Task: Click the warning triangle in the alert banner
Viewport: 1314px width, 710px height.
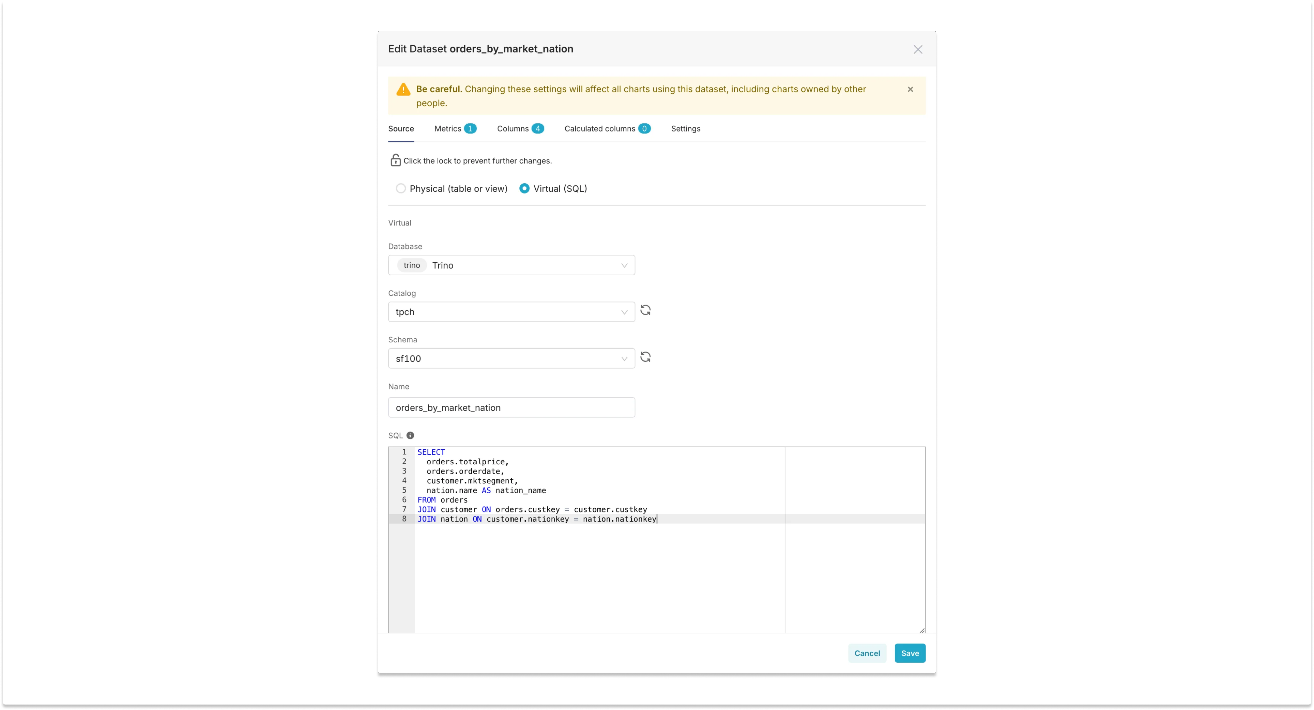Action: pyautogui.click(x=403, y=89)
